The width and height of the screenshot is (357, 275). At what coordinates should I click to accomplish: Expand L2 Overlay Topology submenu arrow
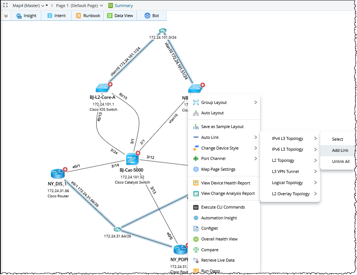pos(315,194)
